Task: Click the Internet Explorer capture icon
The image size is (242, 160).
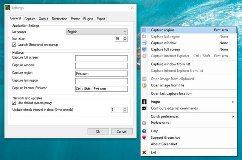Action: (x=144, y=56)
